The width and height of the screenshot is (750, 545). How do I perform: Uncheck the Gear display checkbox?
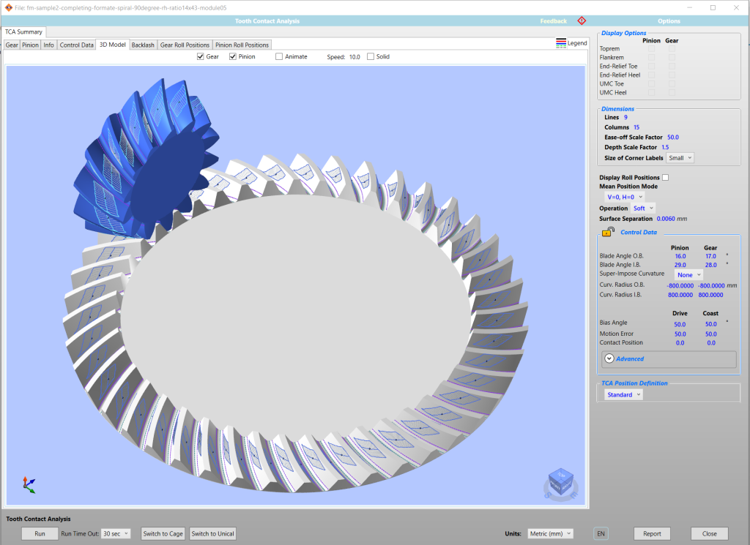[201, 56]
